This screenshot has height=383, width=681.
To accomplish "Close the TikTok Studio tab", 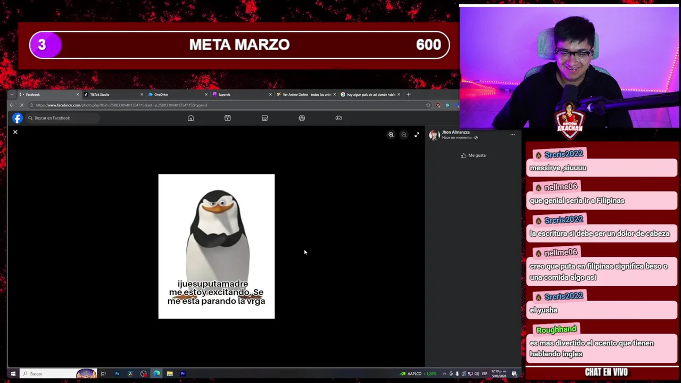I will click(142, 95).
